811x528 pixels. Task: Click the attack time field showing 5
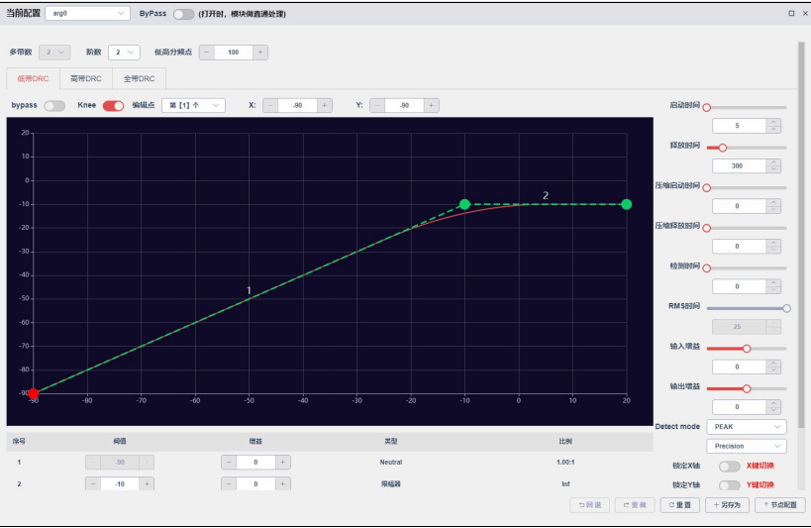739,126
